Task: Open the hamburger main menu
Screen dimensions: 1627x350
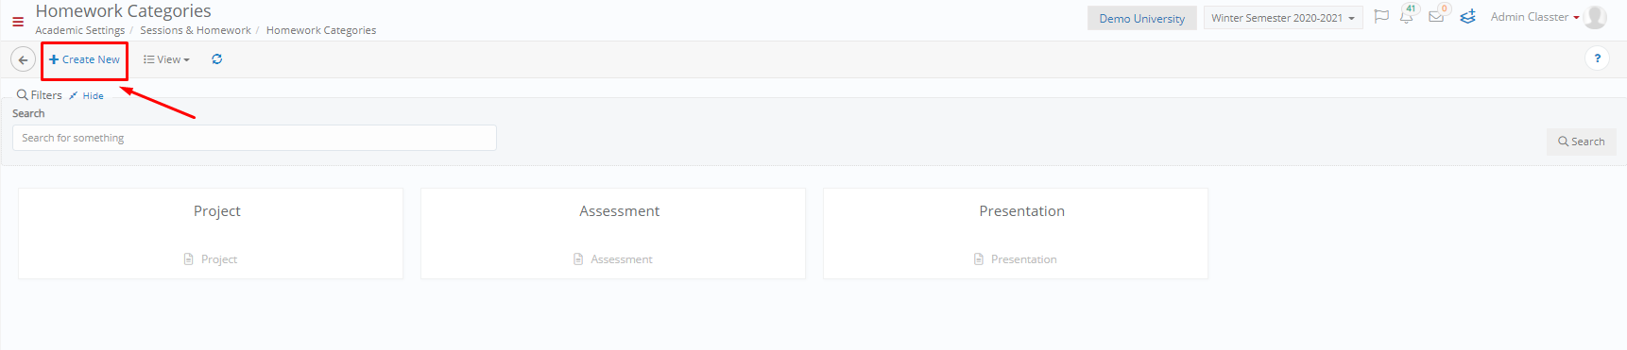Action: (x=18, y=21)
